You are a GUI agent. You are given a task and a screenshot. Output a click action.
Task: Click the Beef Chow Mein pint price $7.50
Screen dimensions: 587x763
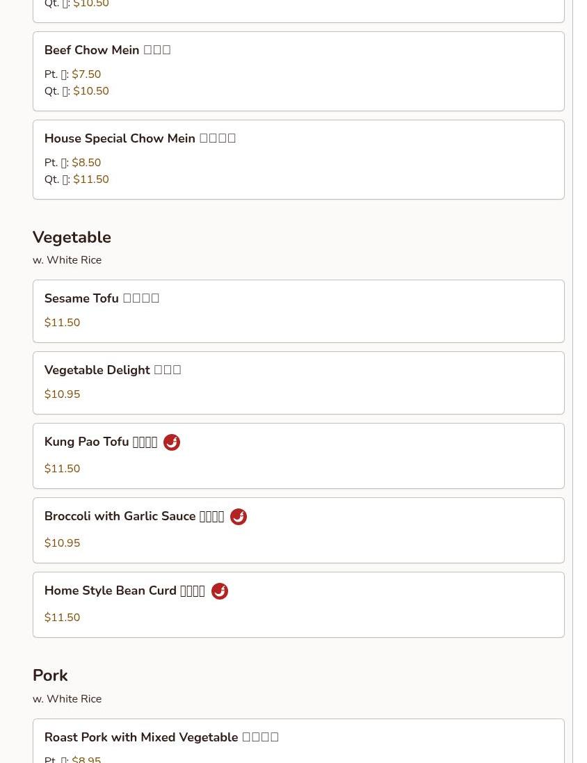(86, 74)
